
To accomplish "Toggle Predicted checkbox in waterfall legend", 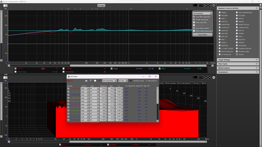I will (x=108, y=145).
